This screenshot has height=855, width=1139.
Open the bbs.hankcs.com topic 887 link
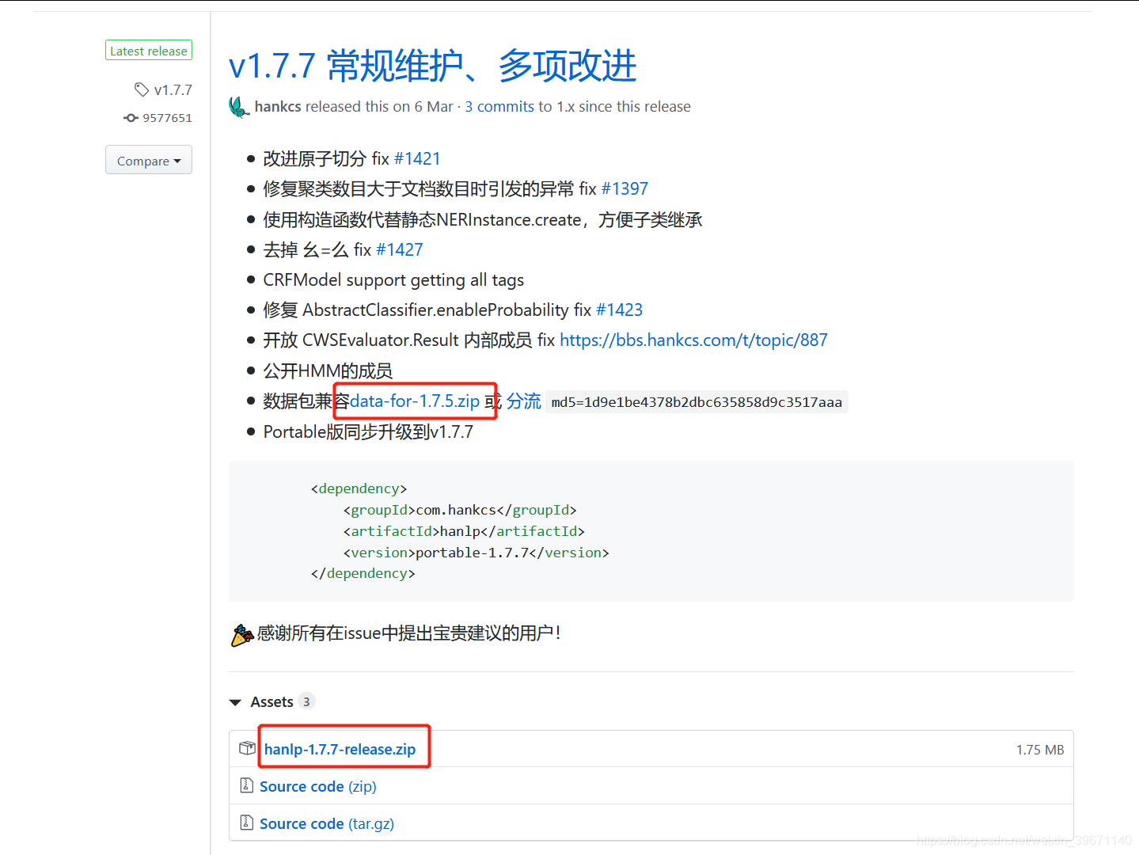coord(693,340)
